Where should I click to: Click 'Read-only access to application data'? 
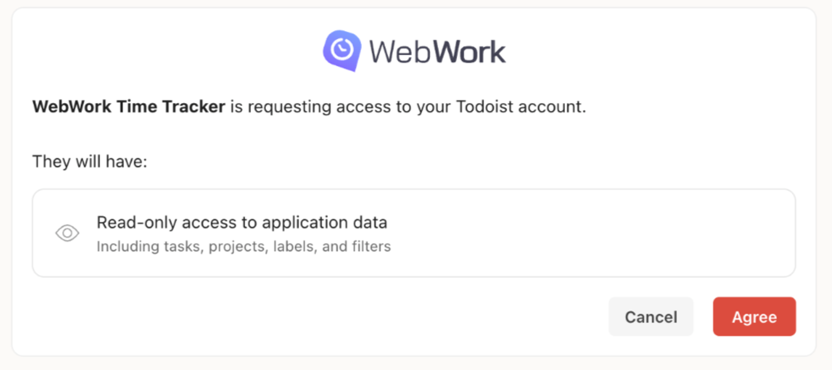click(x=241, y=222)
